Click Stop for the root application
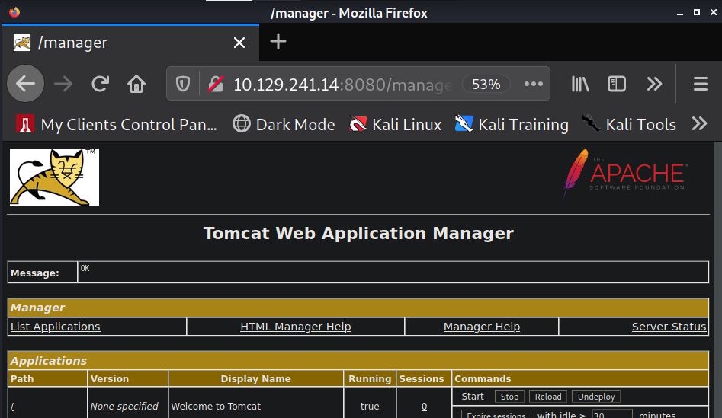The width and height of the screenshot is (722, 418). coord(509,397)
